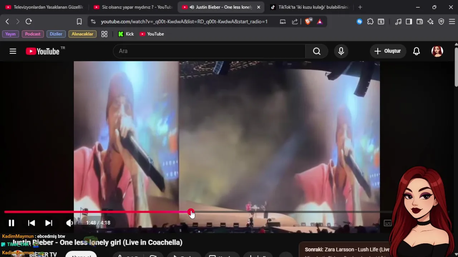Go back in the browser
458x257 pixels.
7,22
